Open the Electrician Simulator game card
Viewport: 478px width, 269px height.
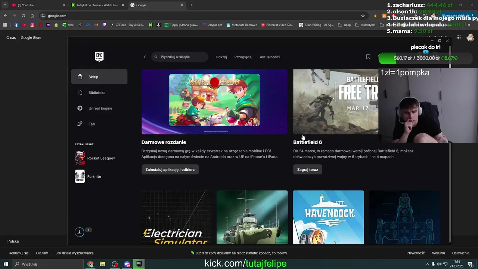click(x=176, y=217)
